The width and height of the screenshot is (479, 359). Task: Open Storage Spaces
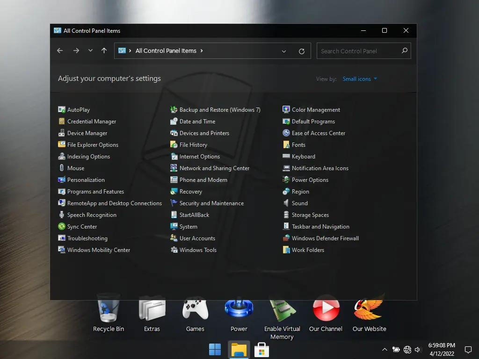[306, 215]
